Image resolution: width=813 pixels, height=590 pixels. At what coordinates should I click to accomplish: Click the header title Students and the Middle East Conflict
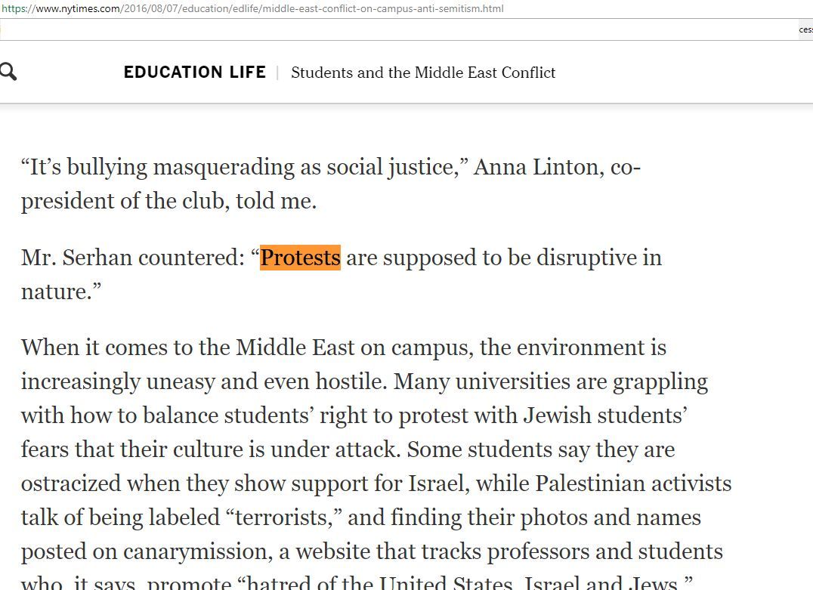click(x=423, y=73)
